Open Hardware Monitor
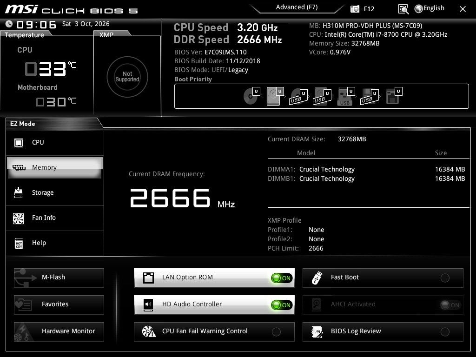 coord(59,332)
